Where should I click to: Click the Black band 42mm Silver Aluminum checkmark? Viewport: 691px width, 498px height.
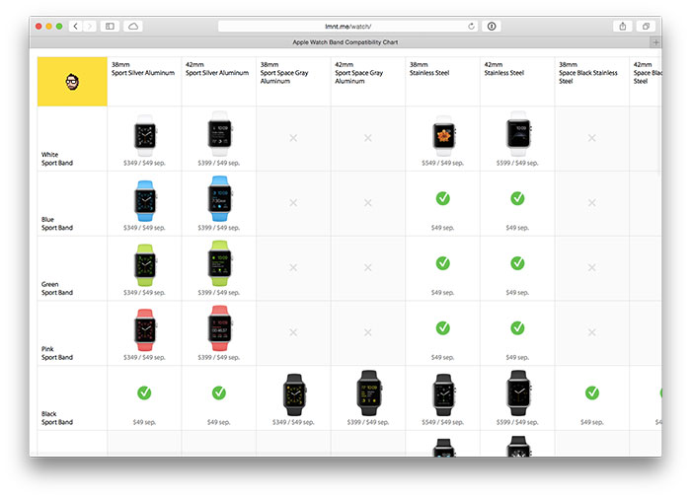219,392
